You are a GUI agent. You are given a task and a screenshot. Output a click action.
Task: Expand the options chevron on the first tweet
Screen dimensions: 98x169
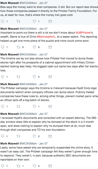(98, 3)
